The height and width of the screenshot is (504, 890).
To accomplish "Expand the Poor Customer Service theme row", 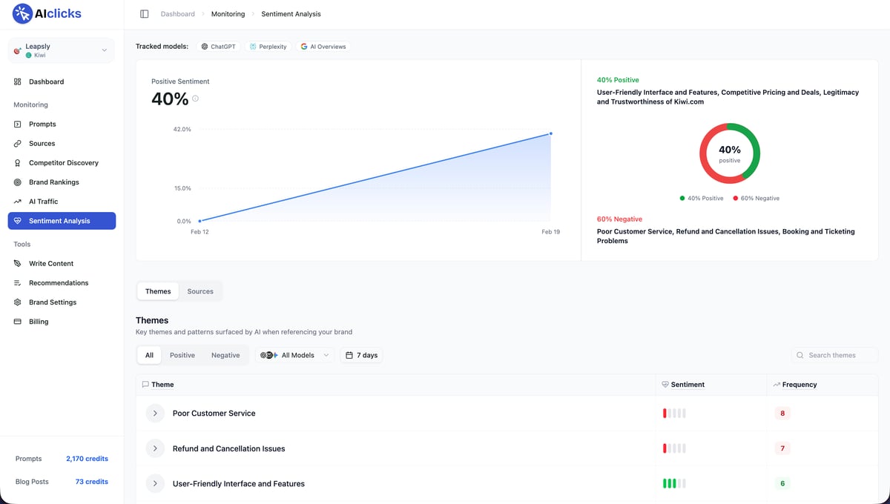I will coord(155,413).
